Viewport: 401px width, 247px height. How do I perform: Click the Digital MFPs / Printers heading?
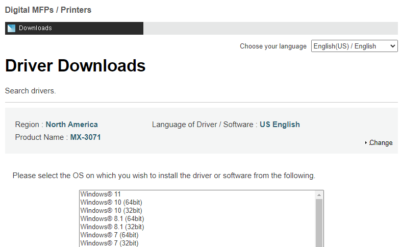(48, 10)
